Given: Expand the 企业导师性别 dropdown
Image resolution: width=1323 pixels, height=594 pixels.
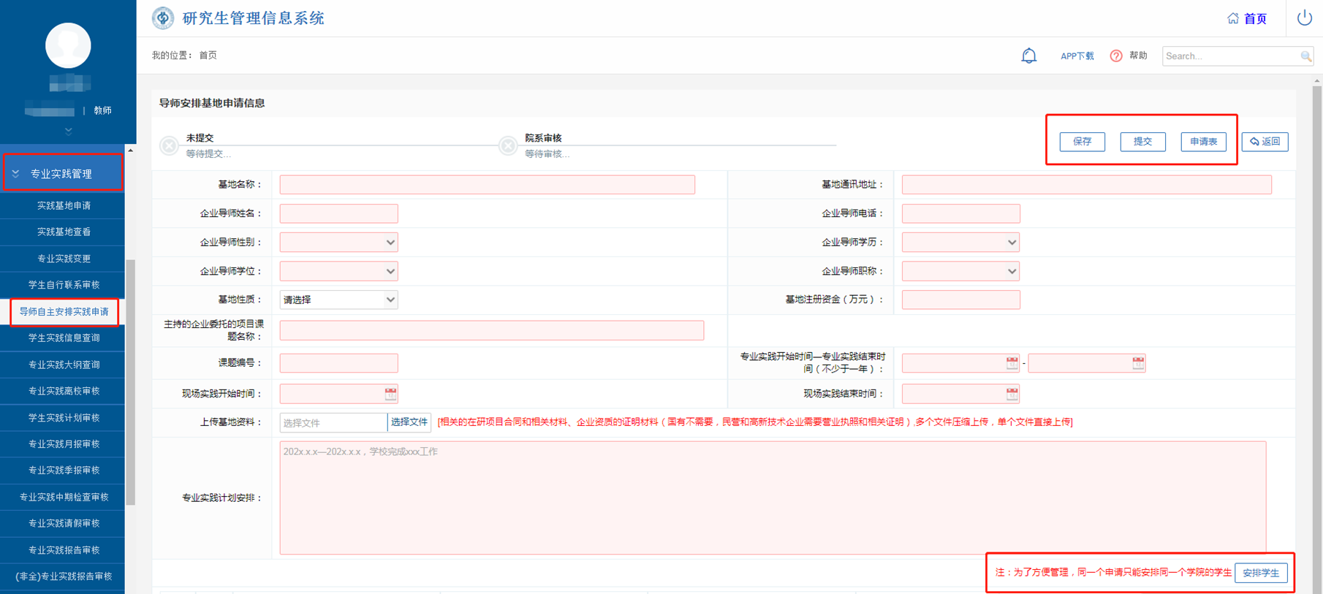Looking at the screenshot, I should 338,243.
